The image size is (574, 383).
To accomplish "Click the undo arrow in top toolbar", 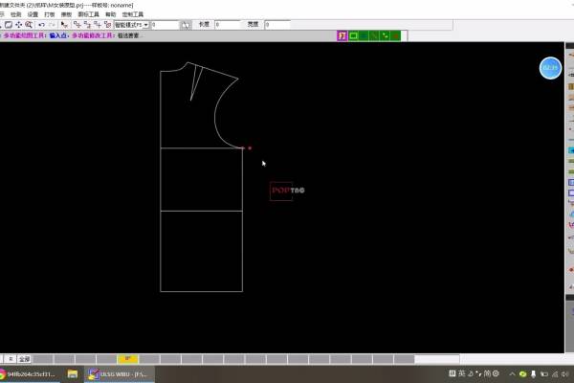I will (40, 25).
